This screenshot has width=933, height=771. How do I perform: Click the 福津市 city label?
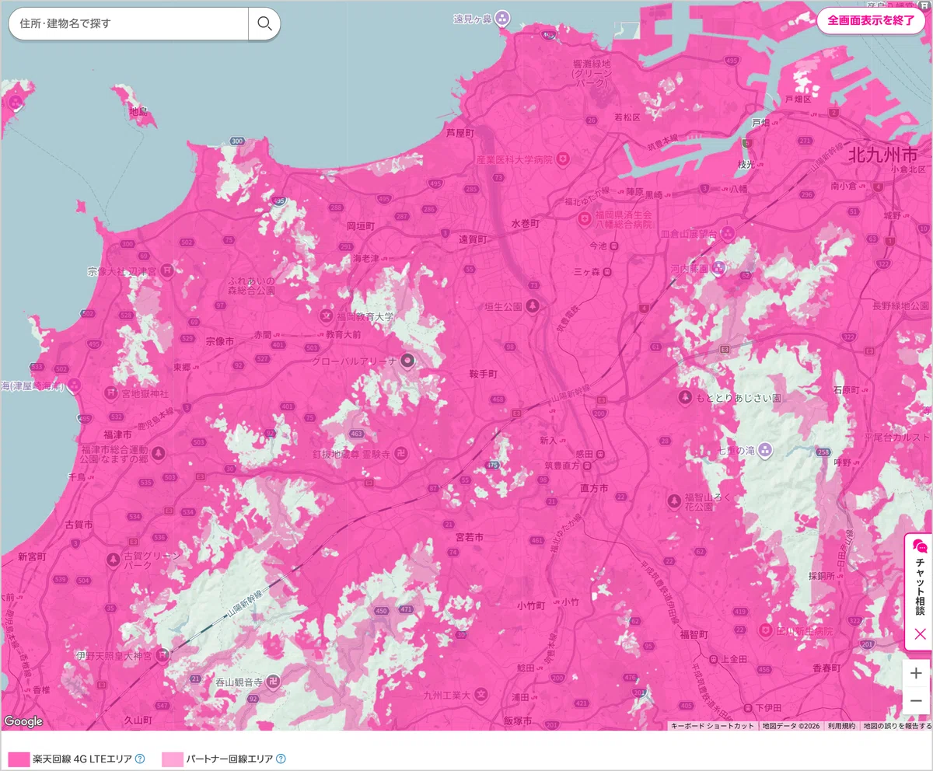coord(118,435)
